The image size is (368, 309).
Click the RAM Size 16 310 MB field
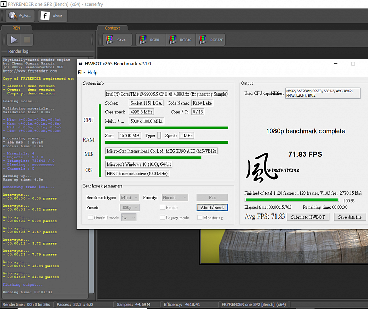[129, 135]
